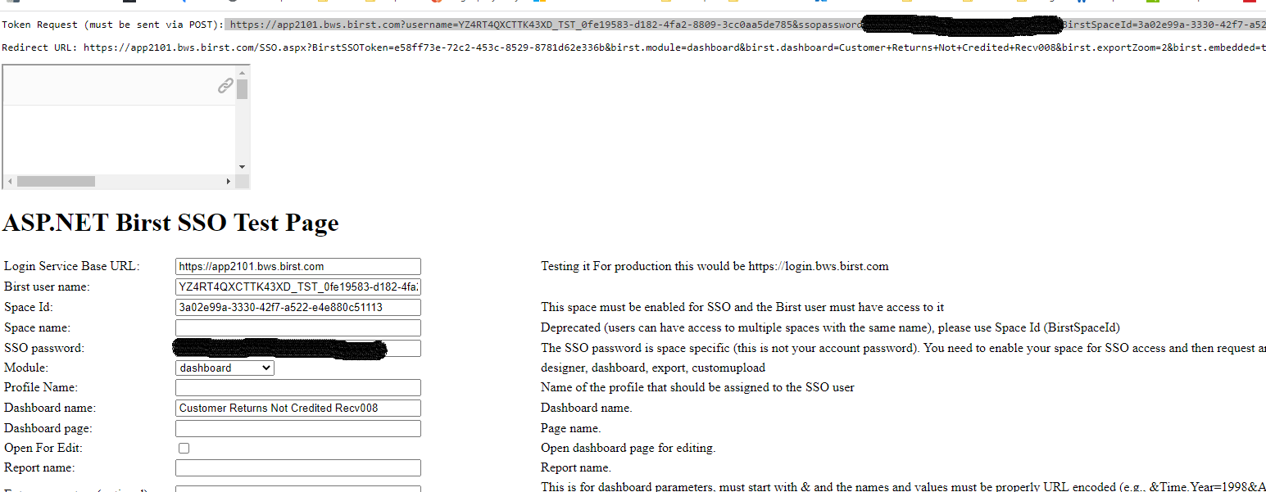Click the 'Testing it For production' description text
Image resolution: width=1266 pixels, height=492 pixels.
click(x=715, y=266)
